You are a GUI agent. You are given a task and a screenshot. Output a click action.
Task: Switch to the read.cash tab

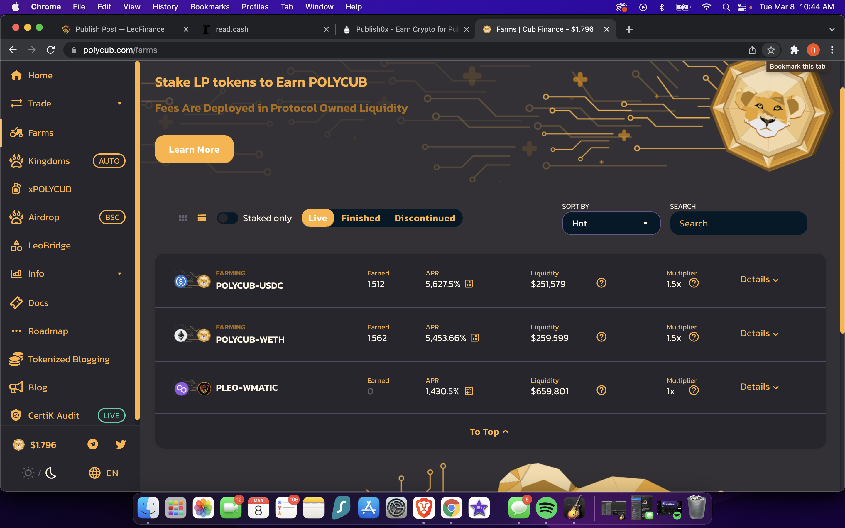click(x=265, y=29)
